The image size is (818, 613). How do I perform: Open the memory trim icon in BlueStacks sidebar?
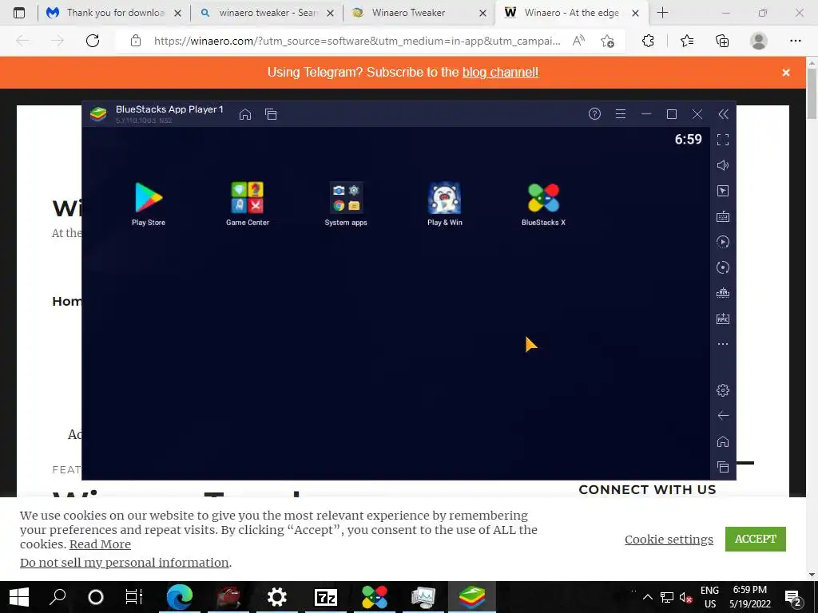coord(723,293)
